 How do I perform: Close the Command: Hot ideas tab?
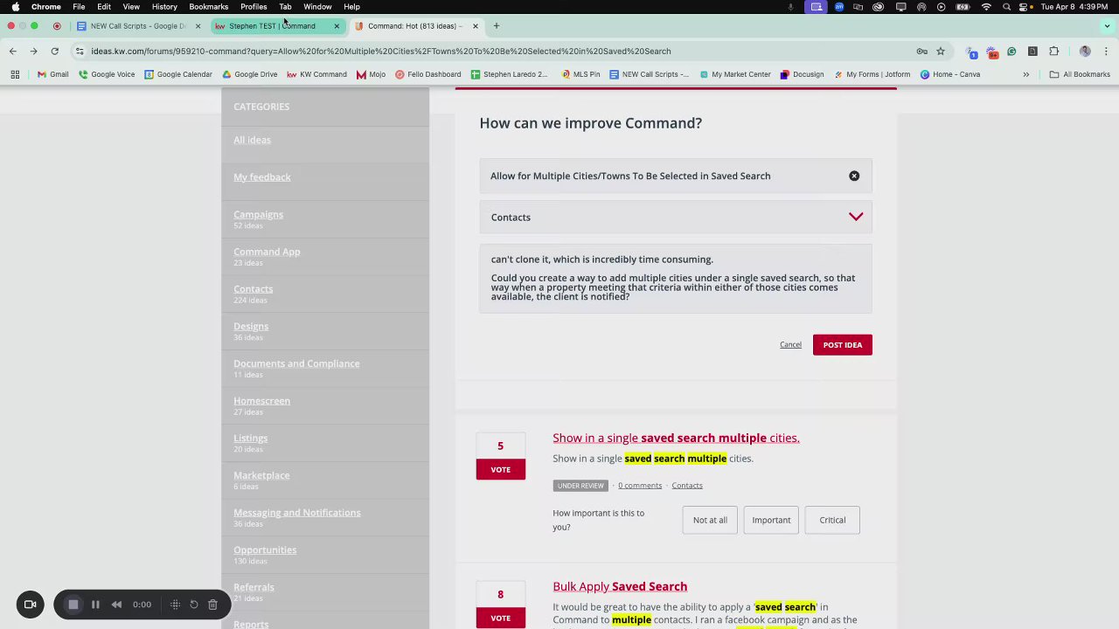[475, 26]
